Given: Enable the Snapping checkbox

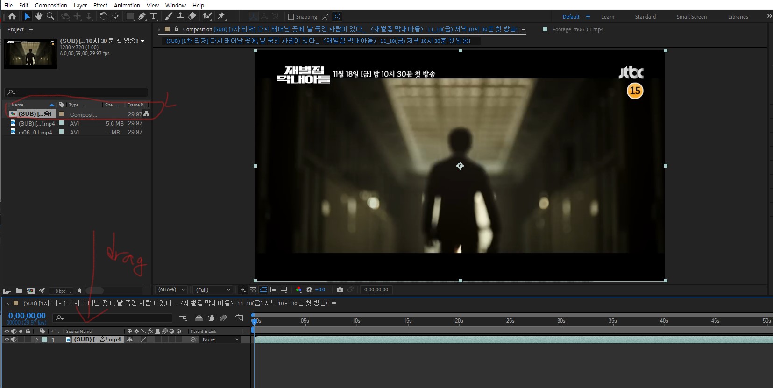Looking at the screenshot, I should pyautogui.click(x=291, y=17).
